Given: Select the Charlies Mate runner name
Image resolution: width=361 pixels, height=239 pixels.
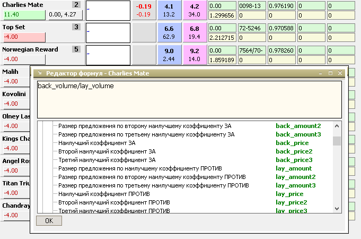Looking at the screenshot, I should click(23, 5).
